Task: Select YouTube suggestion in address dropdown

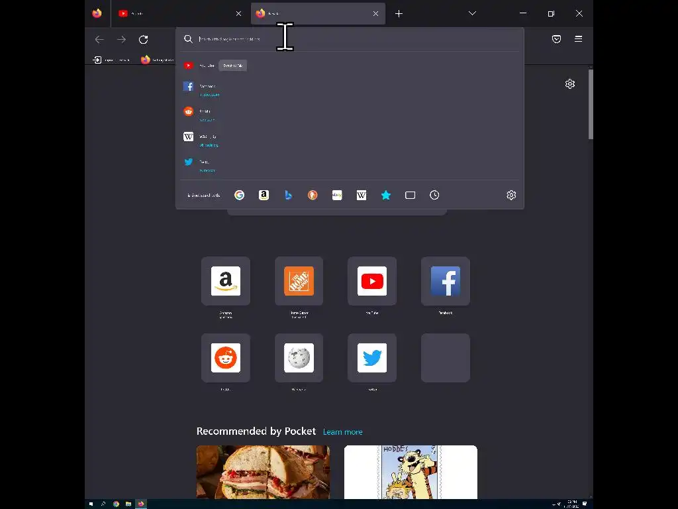Action: [350, 66]
